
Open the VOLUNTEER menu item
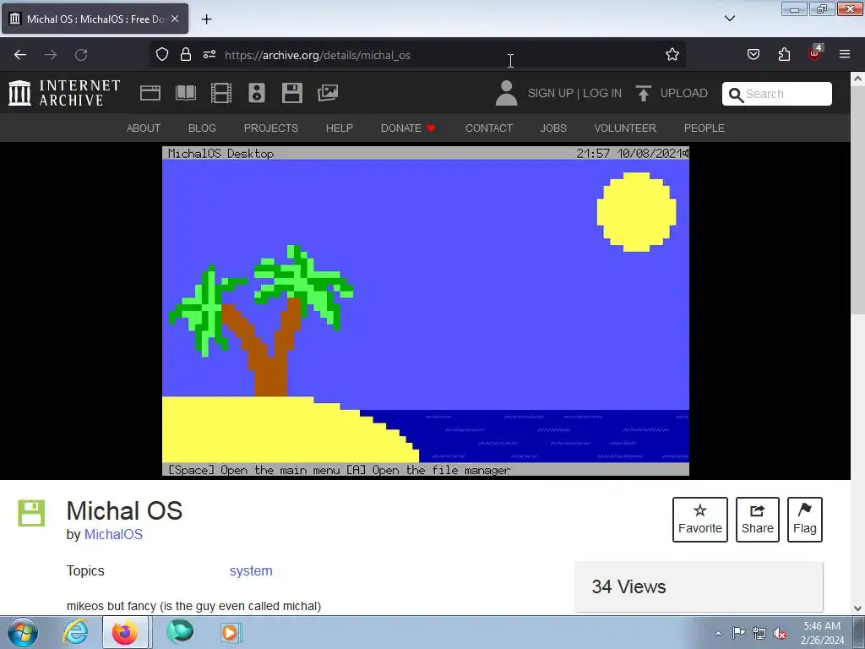(625, 128)
